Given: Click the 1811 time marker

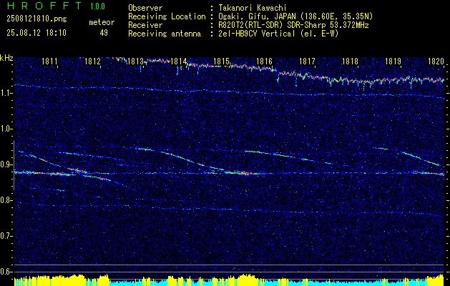Looking at the screenshot, I should [49, 61].
